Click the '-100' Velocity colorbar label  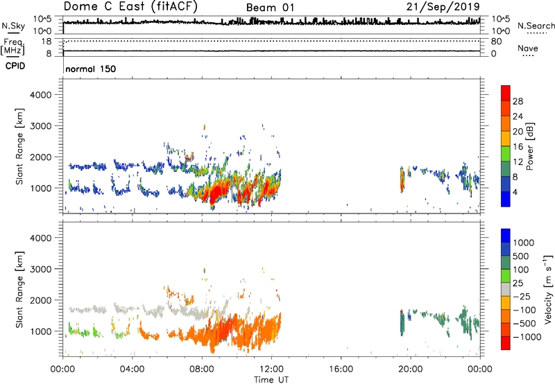tap(524, 310)
